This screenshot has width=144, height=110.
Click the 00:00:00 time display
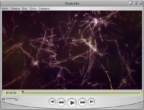coord(11,93)
